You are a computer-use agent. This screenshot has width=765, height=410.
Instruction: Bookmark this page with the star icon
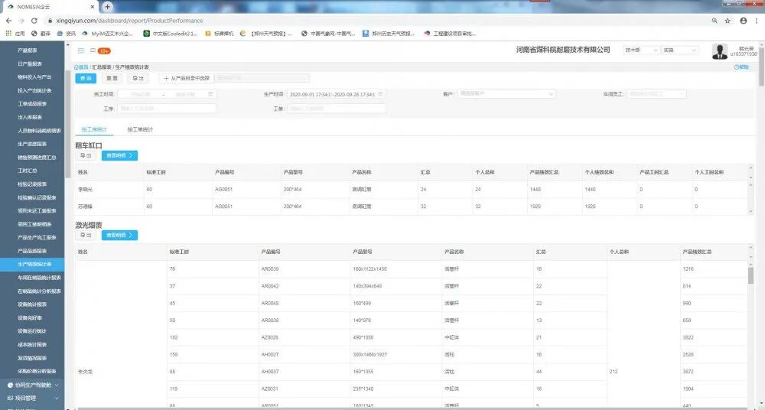pyautogui.click(x=728, y=21)
